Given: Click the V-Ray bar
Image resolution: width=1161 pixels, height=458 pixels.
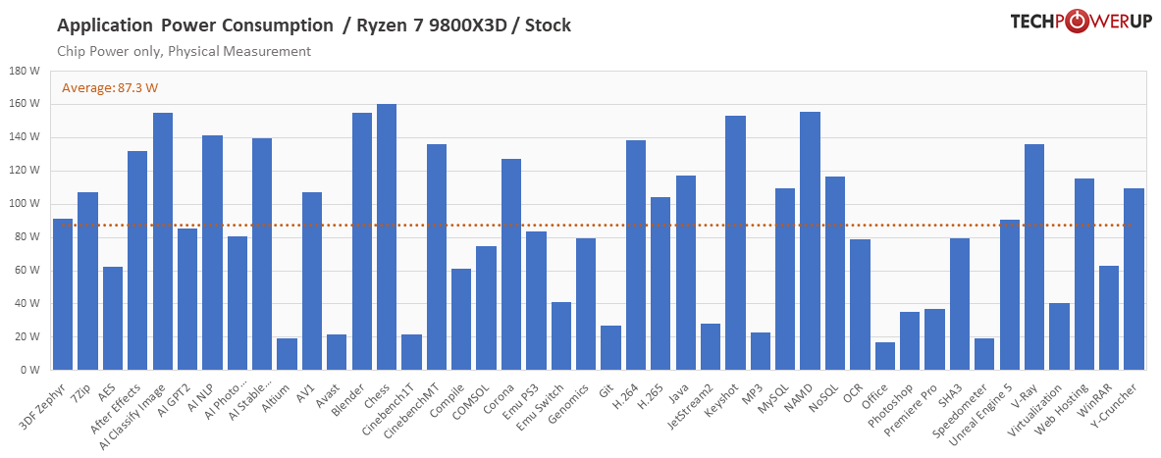Looking at the screenshot, I should 1035,257.
